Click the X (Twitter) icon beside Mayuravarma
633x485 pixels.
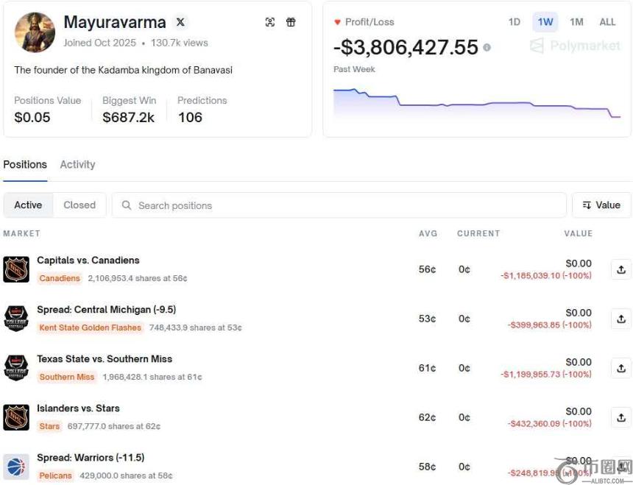(x=180, y=22)
